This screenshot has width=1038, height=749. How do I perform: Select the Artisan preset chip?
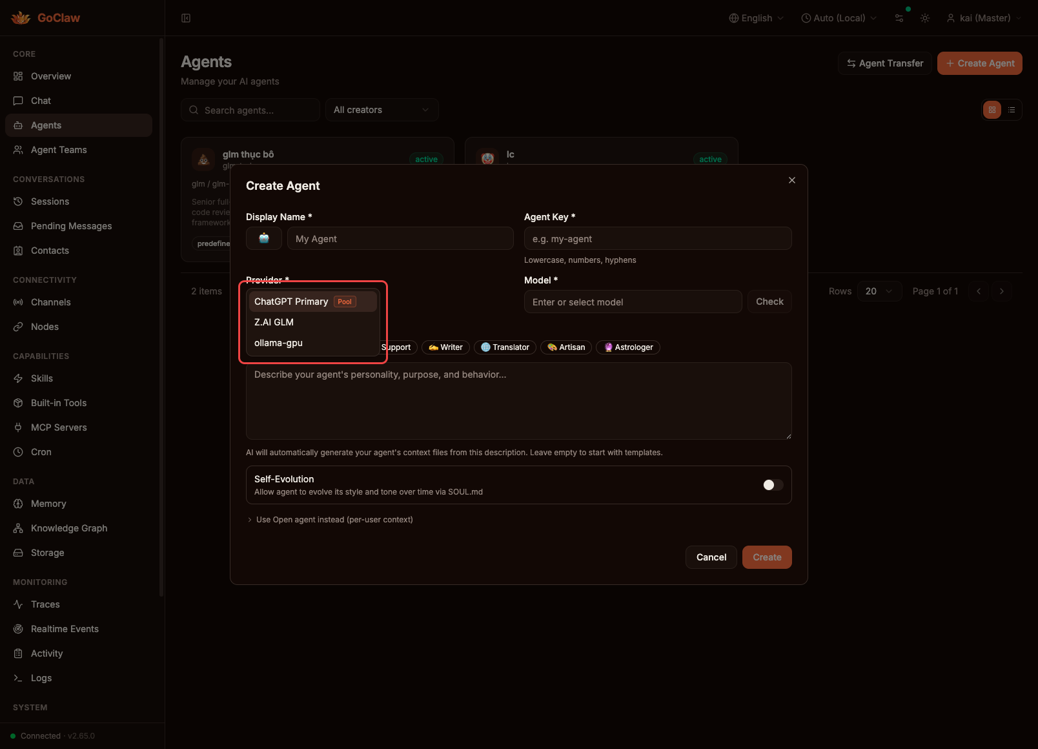(566, 347)
